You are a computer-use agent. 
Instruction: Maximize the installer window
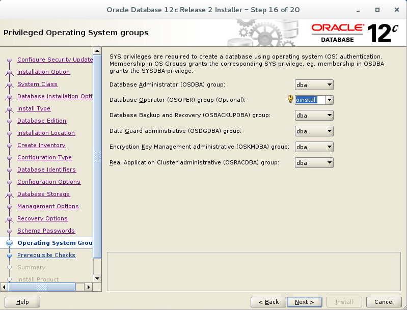point(377,10)
